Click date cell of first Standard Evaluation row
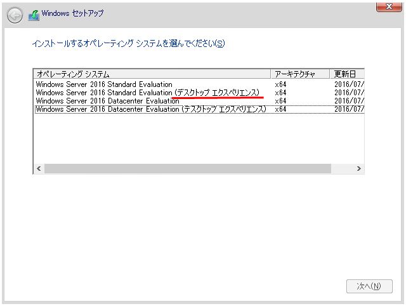 pos(349,84)
